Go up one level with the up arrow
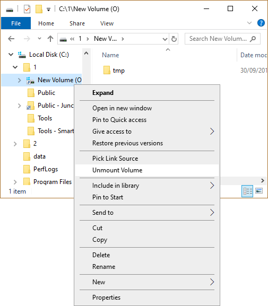This screenshot has width=268, height=306. (x=50, y=39)
